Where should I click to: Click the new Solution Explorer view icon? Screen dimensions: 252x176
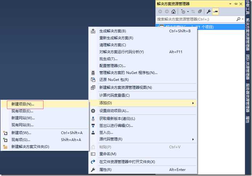point(93,87)
